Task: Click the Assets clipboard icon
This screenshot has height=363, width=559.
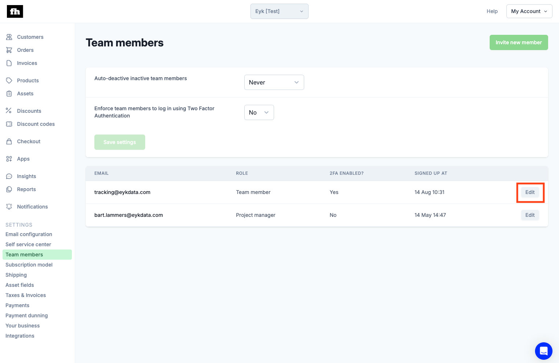Action: (9, 94)
